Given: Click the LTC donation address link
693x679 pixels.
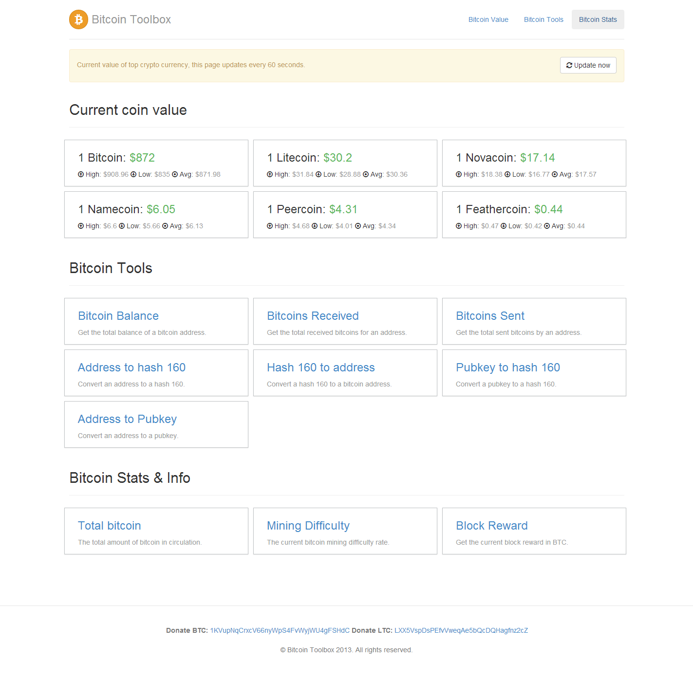Looking at the screenshot, I should [461, 630].
